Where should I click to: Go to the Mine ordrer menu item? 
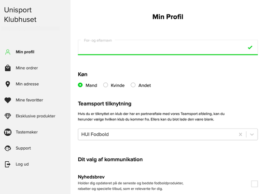point(27,68)
